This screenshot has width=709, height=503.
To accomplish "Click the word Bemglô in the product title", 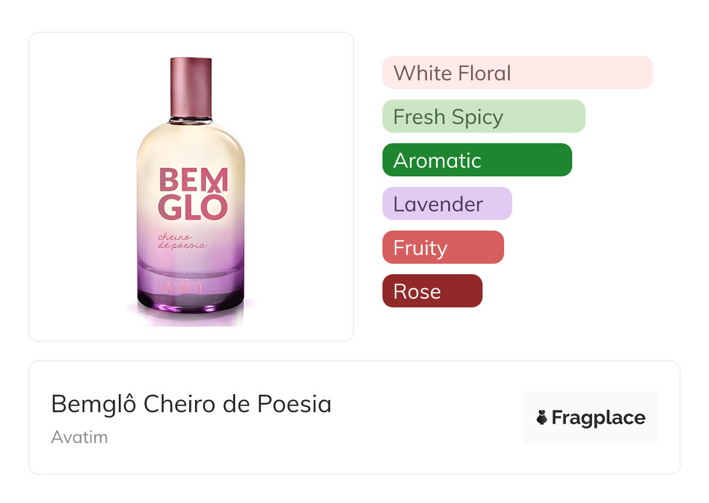I will (94, 404).
